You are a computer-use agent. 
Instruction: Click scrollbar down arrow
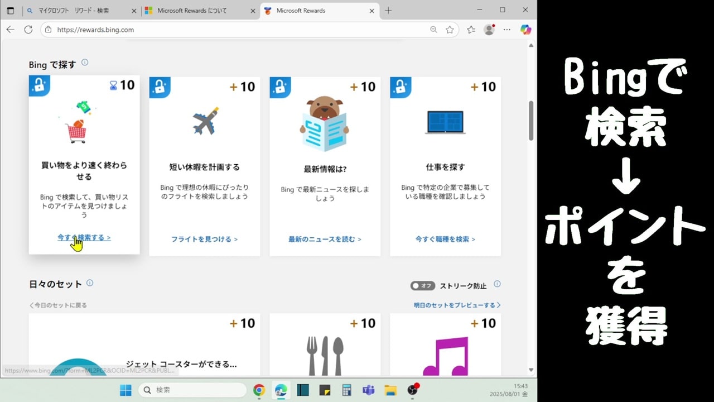pyautogui.click(x=531, y=370)
